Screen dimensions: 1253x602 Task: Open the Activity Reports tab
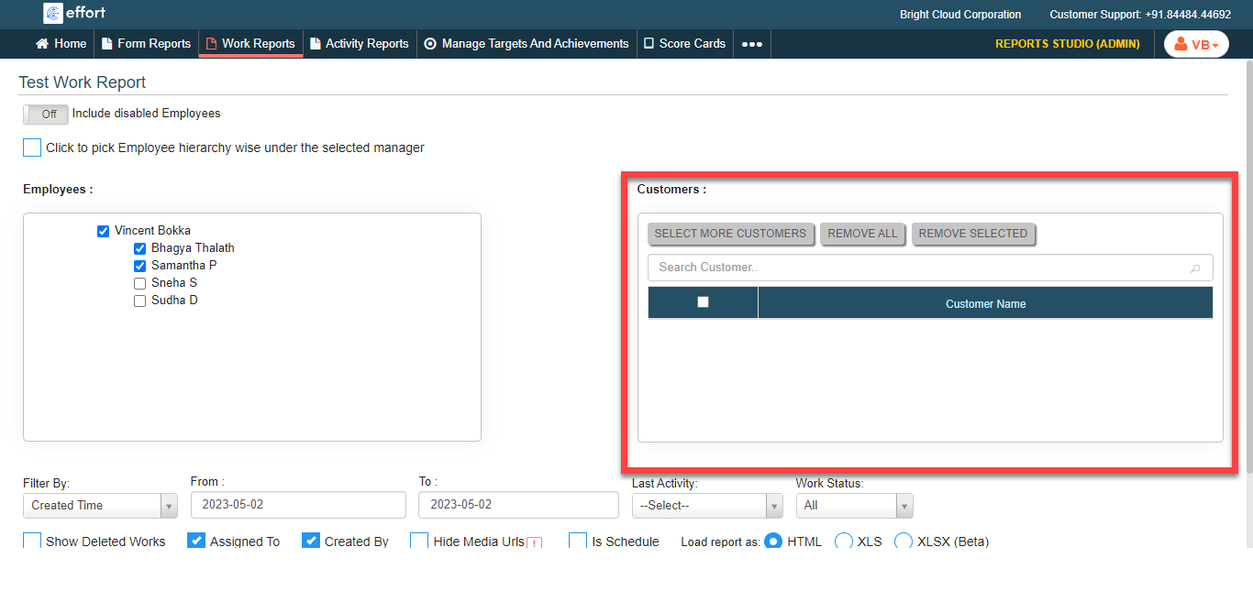(359, 44)
